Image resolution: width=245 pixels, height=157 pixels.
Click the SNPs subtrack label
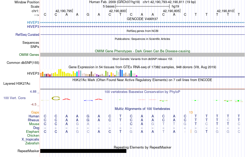[x=35, y=47]
